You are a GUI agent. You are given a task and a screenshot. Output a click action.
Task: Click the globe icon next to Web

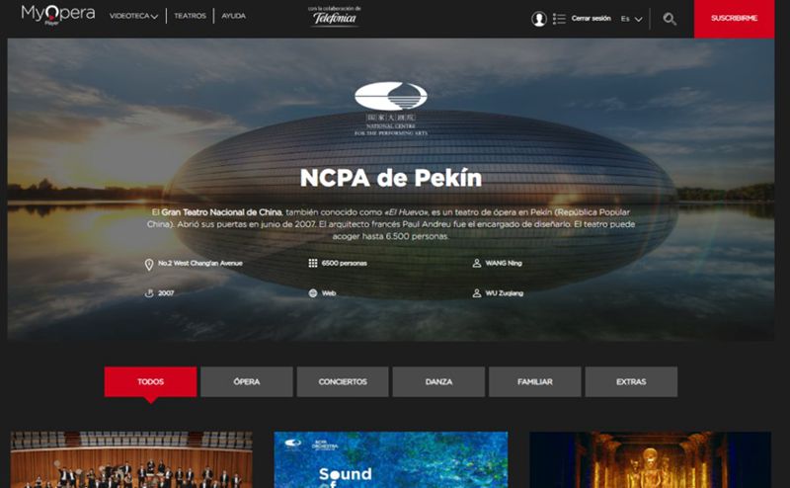(x=313, y=293)
